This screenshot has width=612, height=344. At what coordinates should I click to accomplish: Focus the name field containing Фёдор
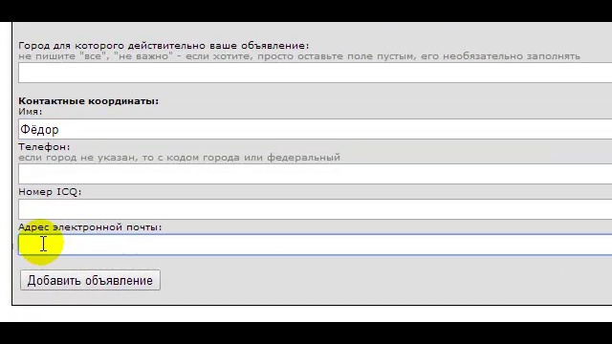[315, 129]
